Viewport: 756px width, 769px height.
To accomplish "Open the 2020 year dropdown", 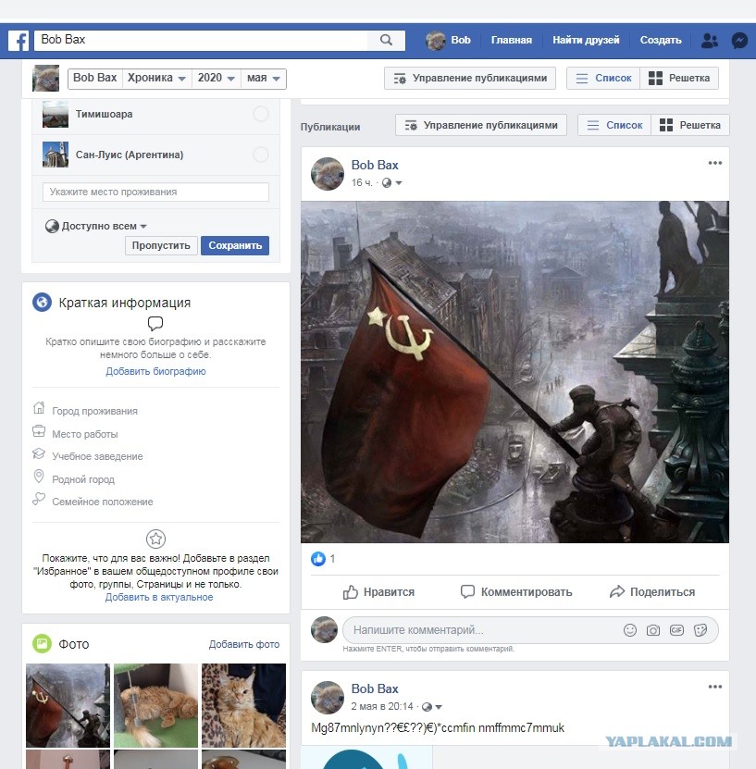I will (217, 79).
